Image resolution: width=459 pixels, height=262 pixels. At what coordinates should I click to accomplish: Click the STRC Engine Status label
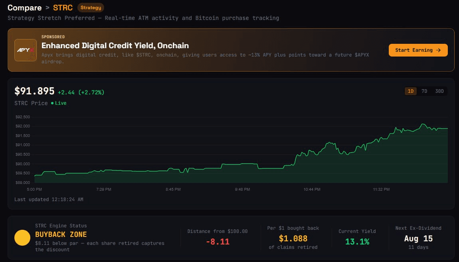(x=61, y=226)
